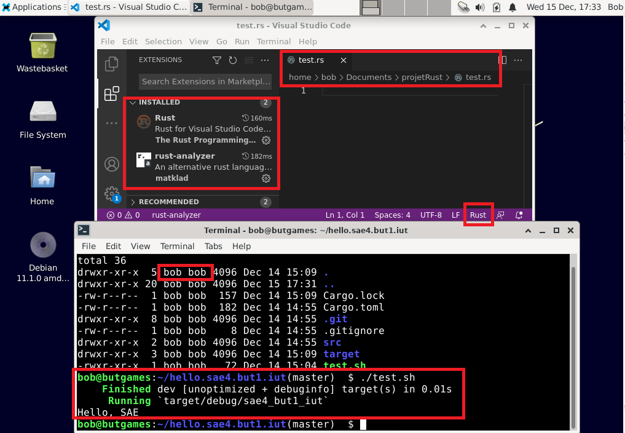Split the editor to the right
The width and height of the screenshot is (625, 433).
coord(502,60)
